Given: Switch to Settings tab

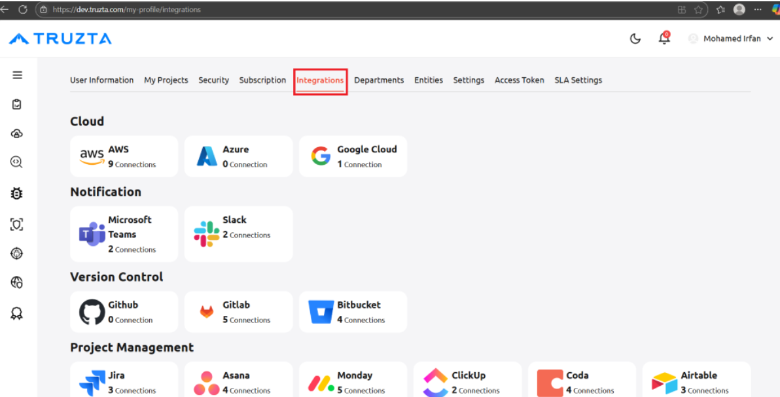Looking at the screenshot, I should tap(469, 80).
